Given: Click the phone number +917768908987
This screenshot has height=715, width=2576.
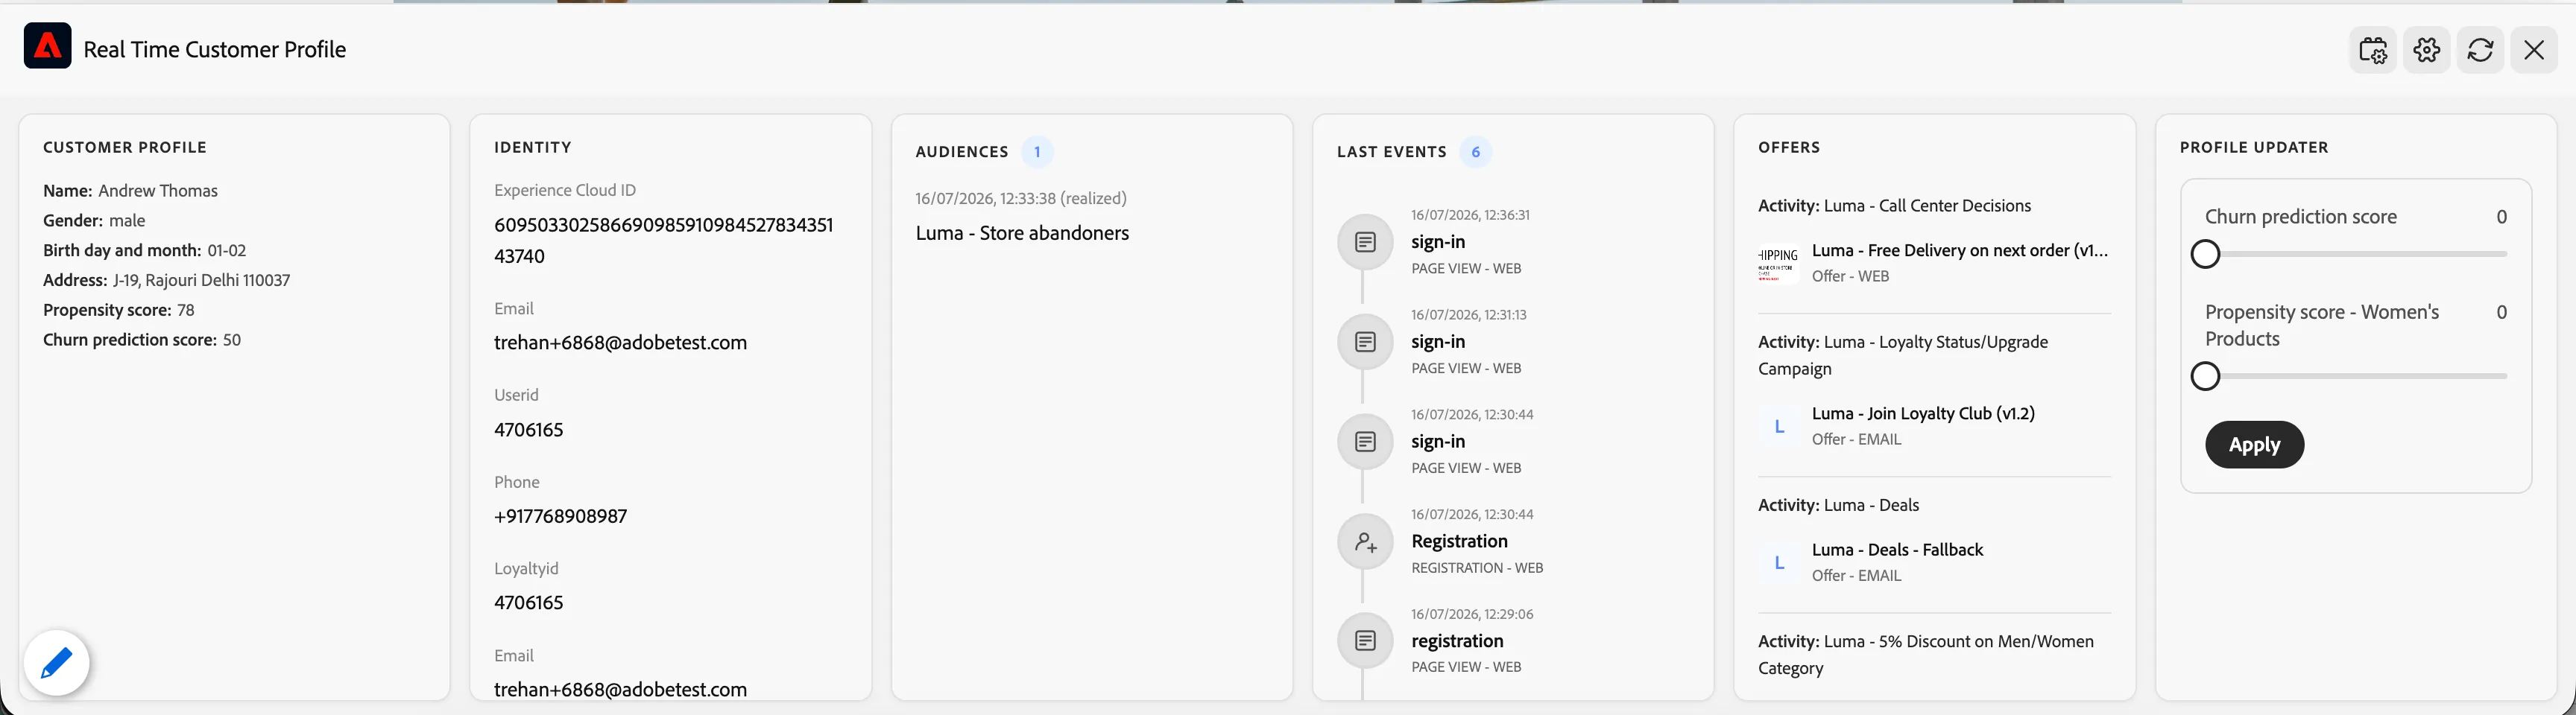Looking at the screenshot, I should click(560, 516).
